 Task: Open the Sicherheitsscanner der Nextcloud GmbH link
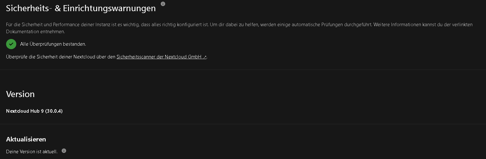(x=162, y=57)
